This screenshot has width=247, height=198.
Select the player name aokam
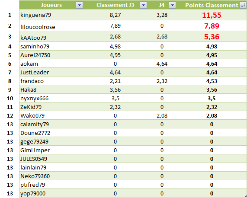29,64
